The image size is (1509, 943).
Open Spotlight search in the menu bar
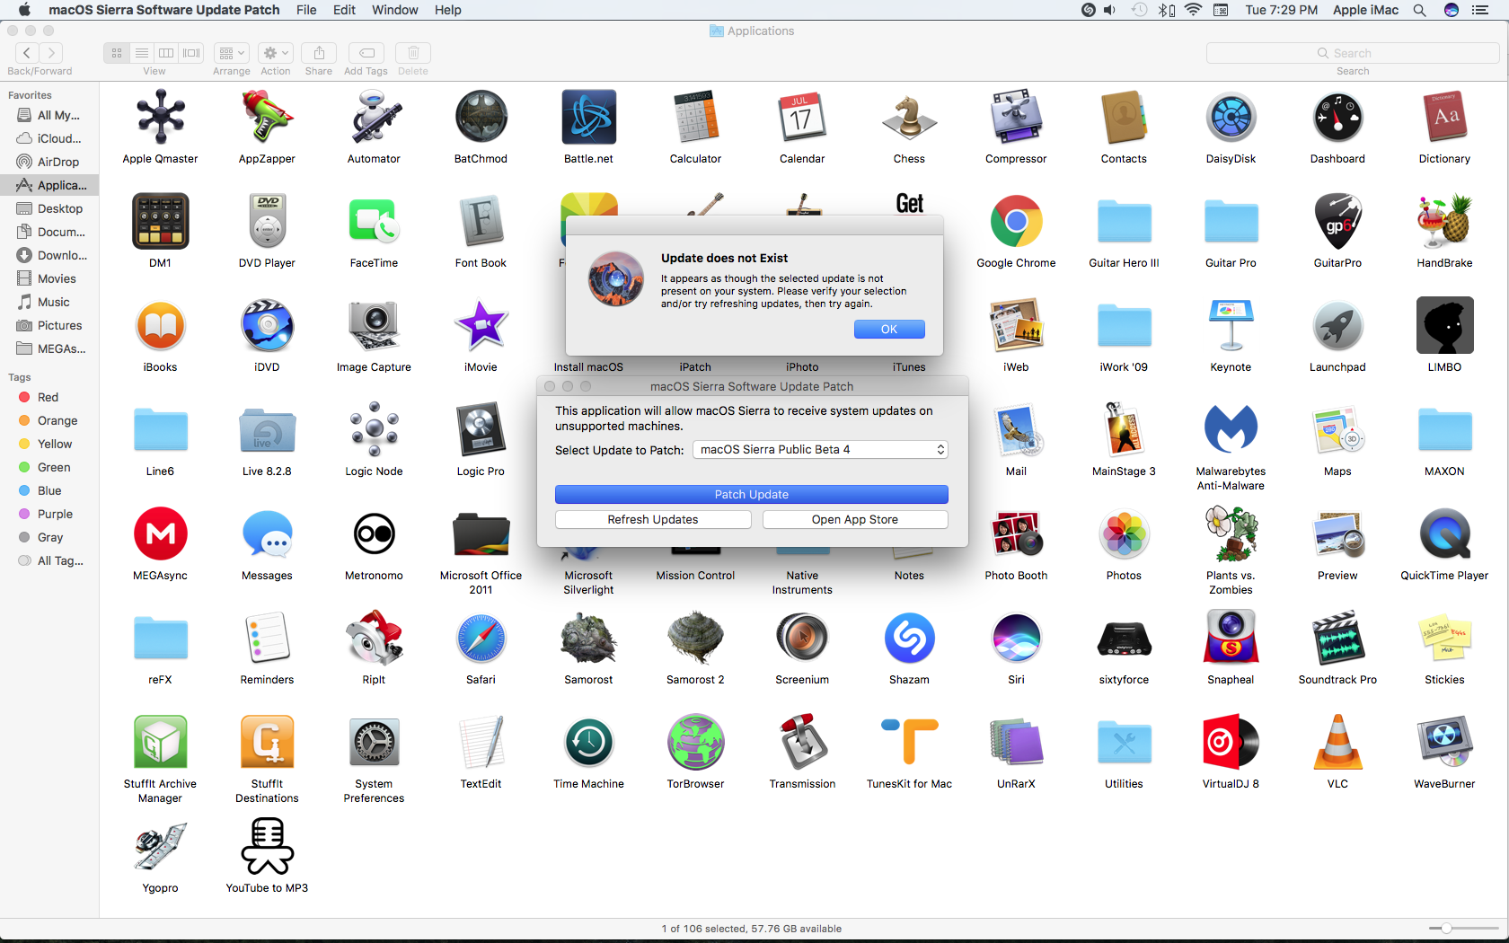coord(1419,10)
